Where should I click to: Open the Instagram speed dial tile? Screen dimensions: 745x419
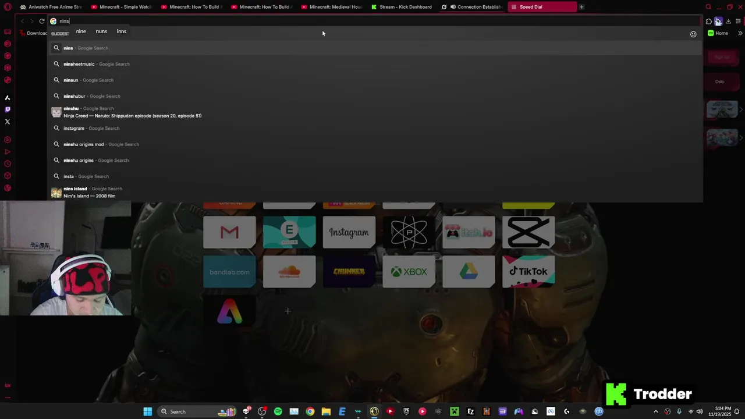tap(349, 232)
